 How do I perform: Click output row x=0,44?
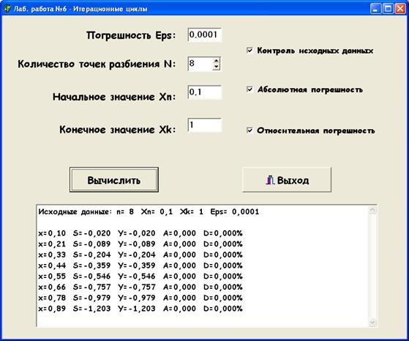click(140, 265)
